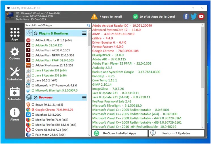Click the Adblock Plus red ABP icon
This screenshot has height=144, width=211.
click(28, 40)
